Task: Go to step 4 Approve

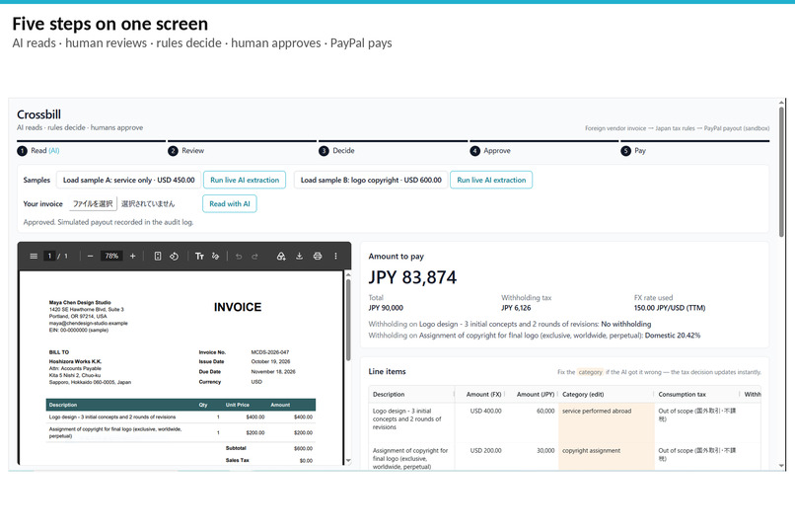Action: point(490,151)
